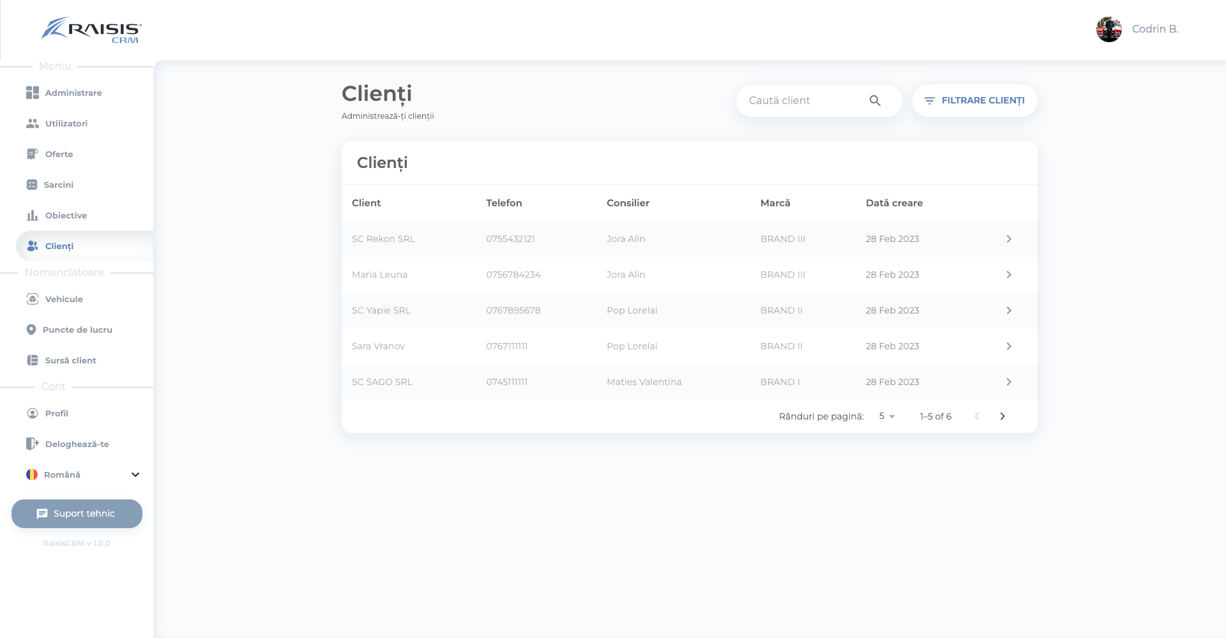Click the Vehicule sidebar icon

(33, 299)
